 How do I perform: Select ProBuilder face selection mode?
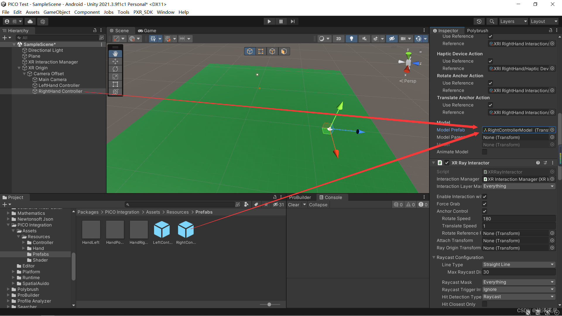click(x=284, y=51)
